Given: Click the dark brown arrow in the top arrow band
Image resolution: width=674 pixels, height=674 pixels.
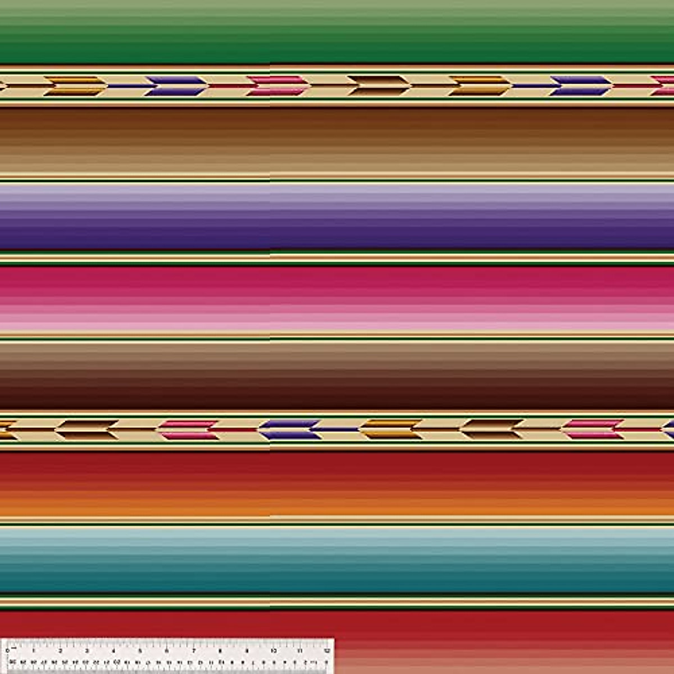Looking at the screenshot, I should point(379,86).
